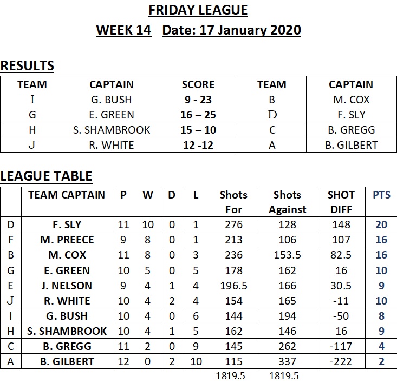Select M. PREECE in league table
Image resolution: width=397 pixels, height=383 pixels.
click(x=67, y=240)
